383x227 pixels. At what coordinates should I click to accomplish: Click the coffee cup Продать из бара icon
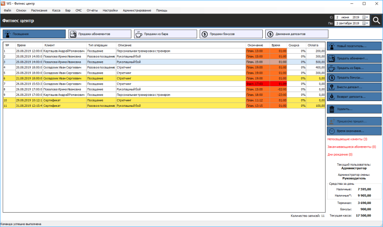point(331,68)
